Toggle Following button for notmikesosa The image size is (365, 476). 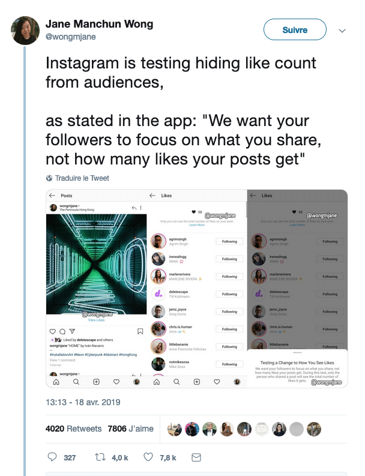pos(229,364)
